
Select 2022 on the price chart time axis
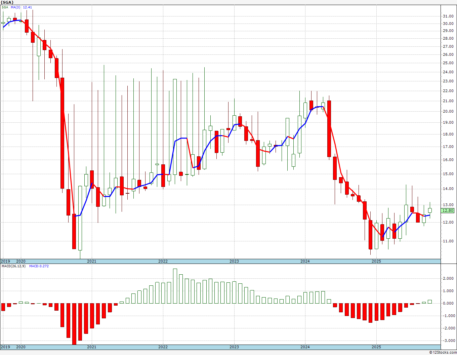[x=163, y=261]
